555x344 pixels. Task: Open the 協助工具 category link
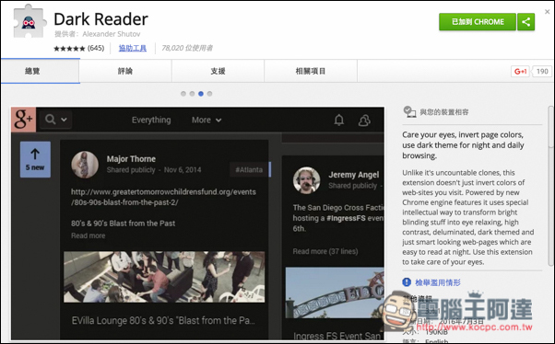tap(133, 48)
